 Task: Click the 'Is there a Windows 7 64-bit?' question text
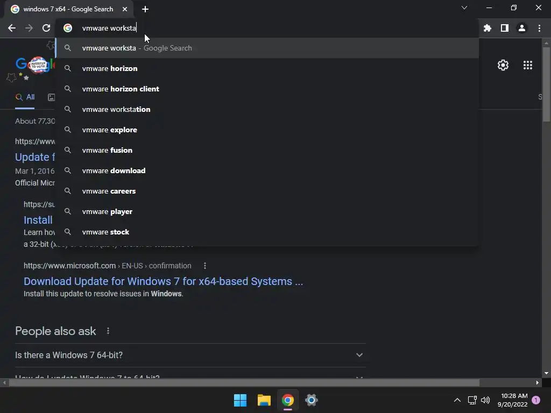pos(69,355)
